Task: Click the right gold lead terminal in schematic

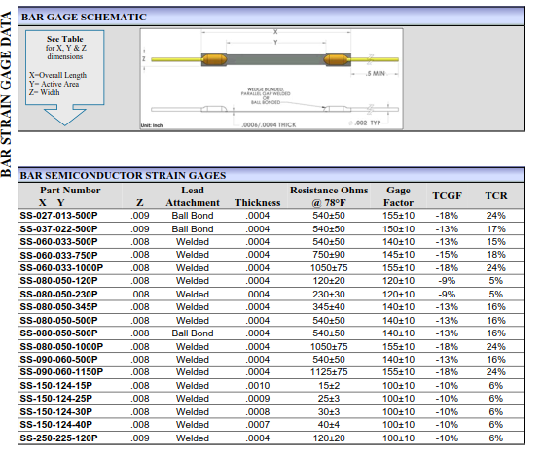Action: point(337,59)
